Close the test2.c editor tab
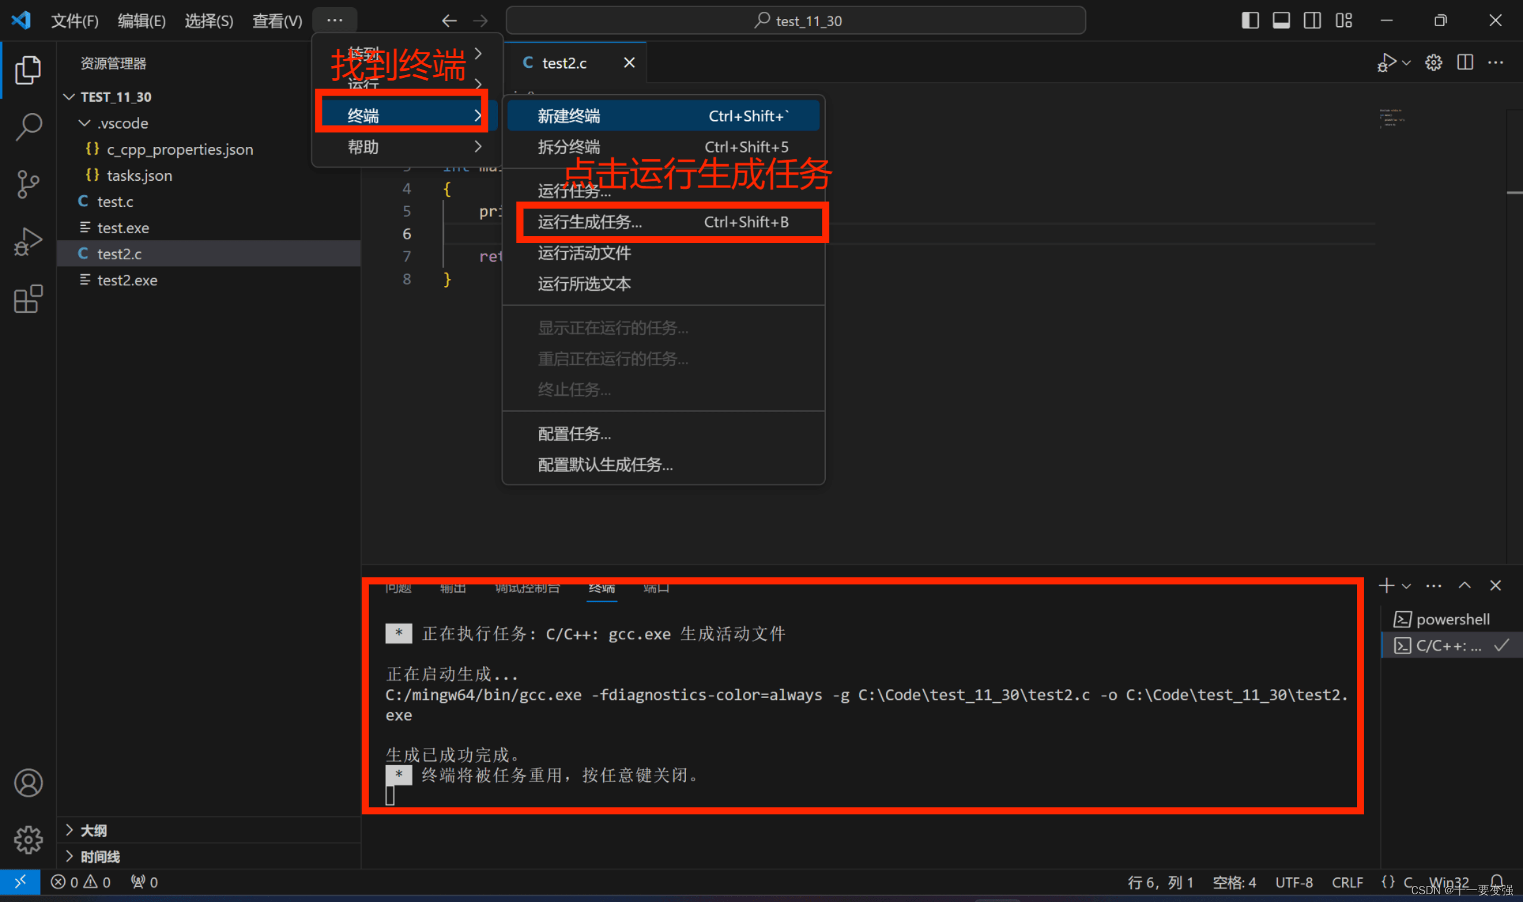 tap(629, 62)
